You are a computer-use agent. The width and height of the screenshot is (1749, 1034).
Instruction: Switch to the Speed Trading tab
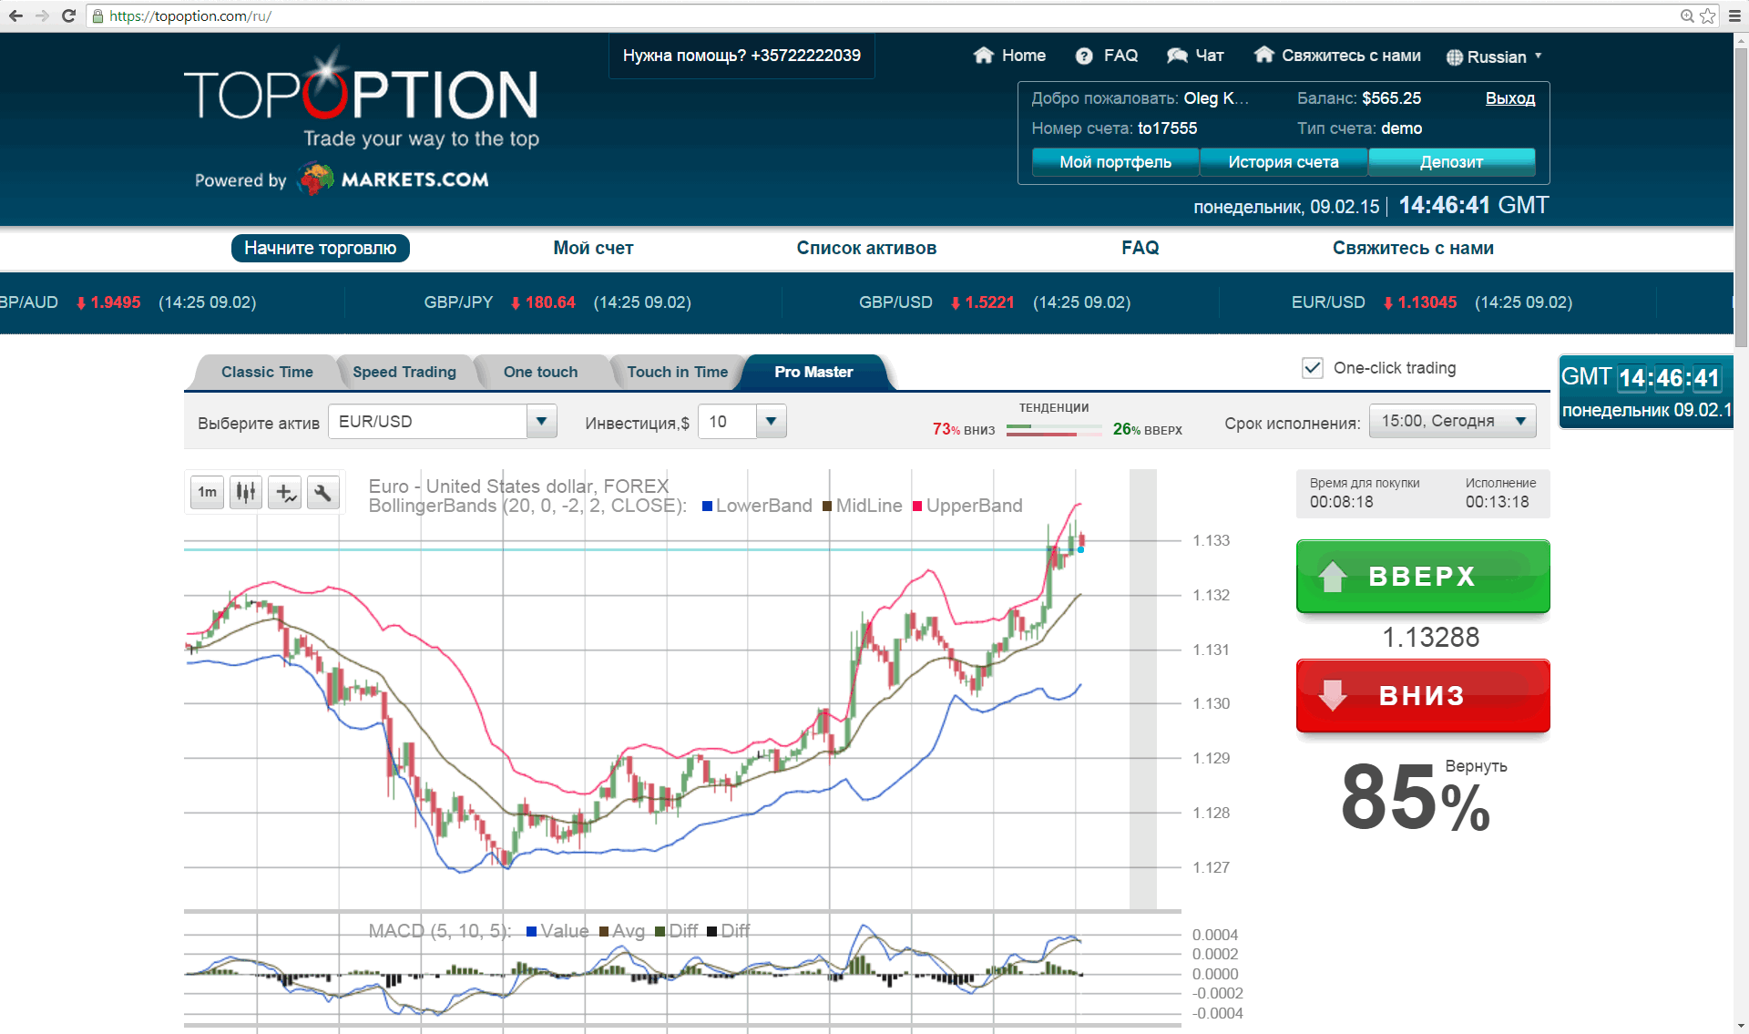pos(404,372)
